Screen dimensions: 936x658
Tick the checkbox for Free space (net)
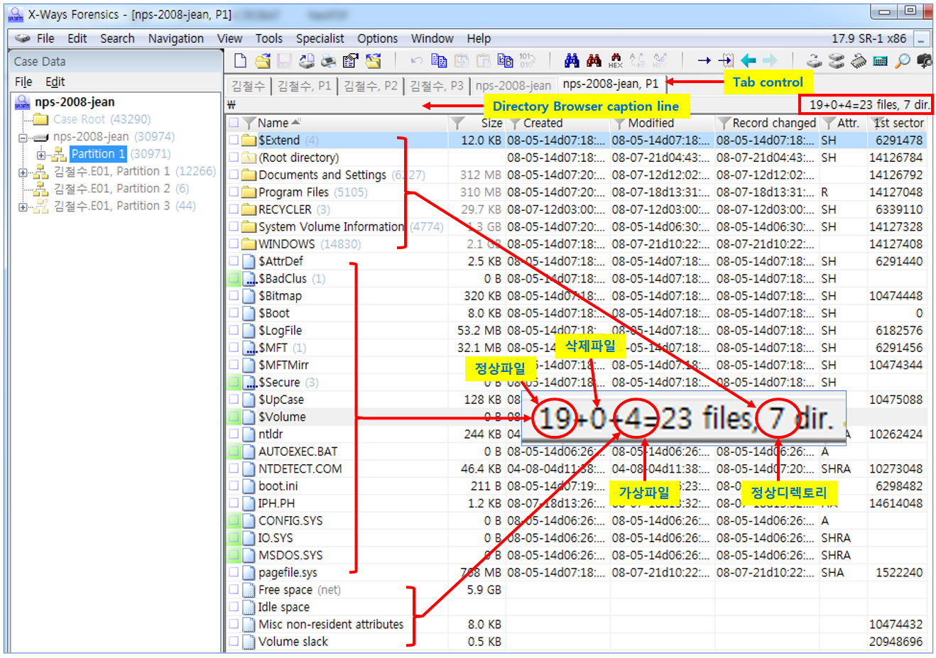pos(233,589)
